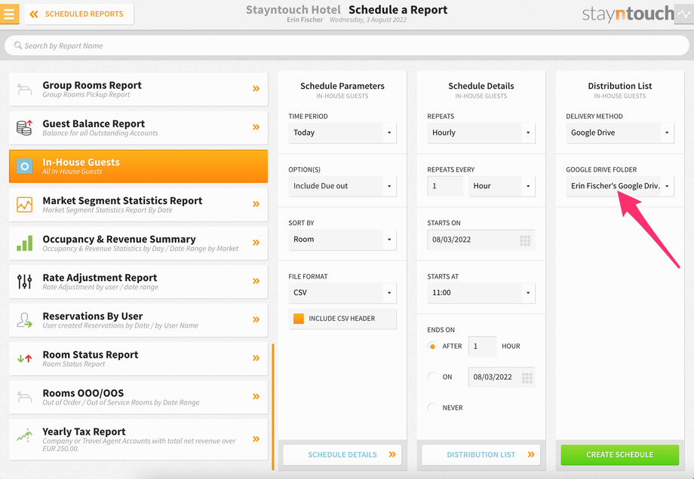Open Room Status Report via chevron
694x479 pixels.
point(256,358)
